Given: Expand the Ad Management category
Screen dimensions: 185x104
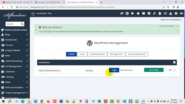Looking at the screenshot, I should coord(27,66).
